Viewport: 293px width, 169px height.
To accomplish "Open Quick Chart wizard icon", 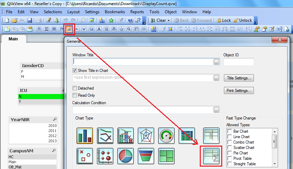I will (102, 20).
